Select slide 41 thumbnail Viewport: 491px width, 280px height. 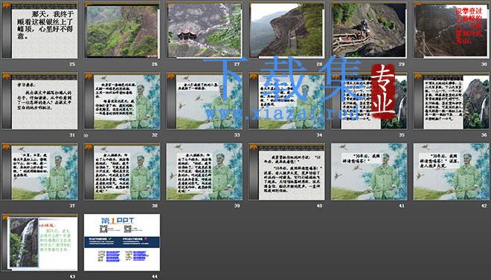pos(369,172)
